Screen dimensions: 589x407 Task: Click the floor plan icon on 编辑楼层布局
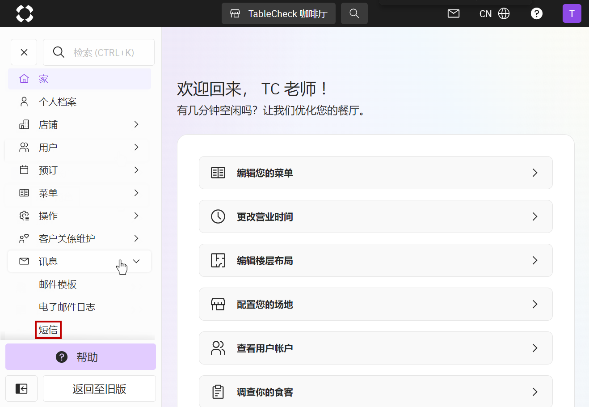pos(218,260)
